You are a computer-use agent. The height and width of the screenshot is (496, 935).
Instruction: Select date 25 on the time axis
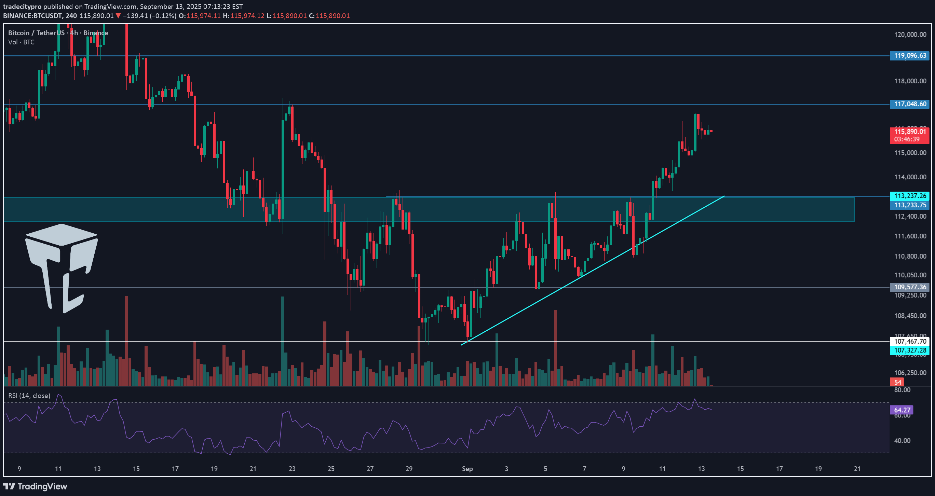pos(331,469)
